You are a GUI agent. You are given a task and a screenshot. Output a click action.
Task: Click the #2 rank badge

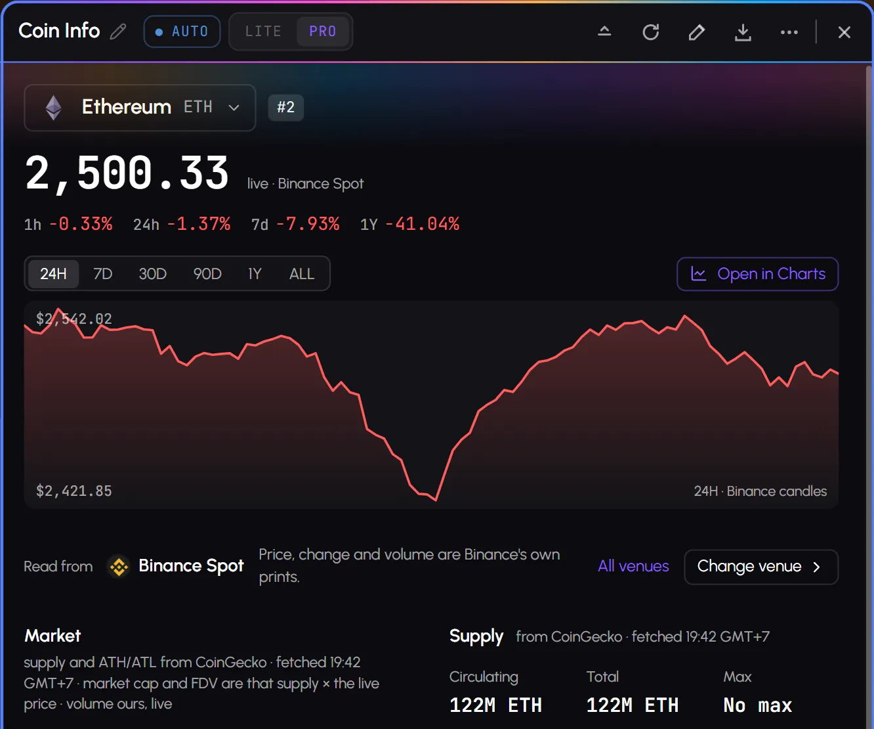coord(286,108)
